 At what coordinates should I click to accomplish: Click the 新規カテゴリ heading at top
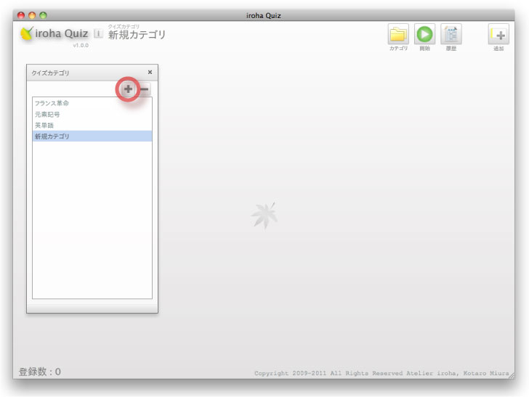[x=137, y=36]
